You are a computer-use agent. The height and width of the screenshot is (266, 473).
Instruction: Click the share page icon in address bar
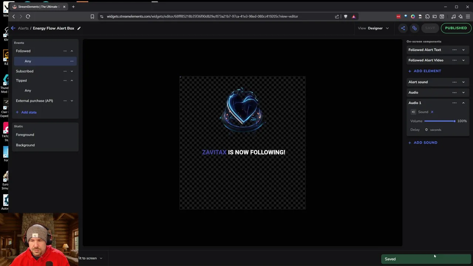pyautogui.click(x=337, y=16)
